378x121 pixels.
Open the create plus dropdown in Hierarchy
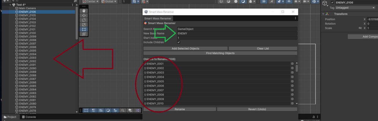pyautogui.click(x=5, y=1)
